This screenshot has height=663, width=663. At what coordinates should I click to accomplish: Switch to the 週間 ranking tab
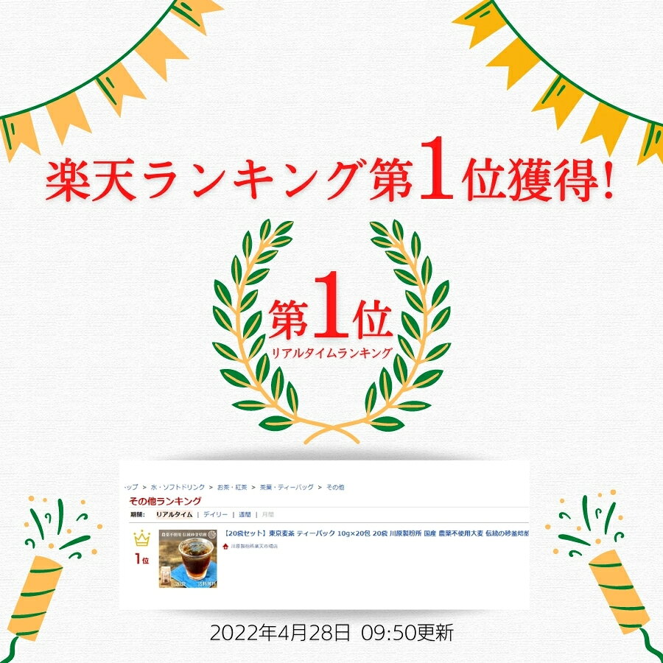[x=245, y=515]
